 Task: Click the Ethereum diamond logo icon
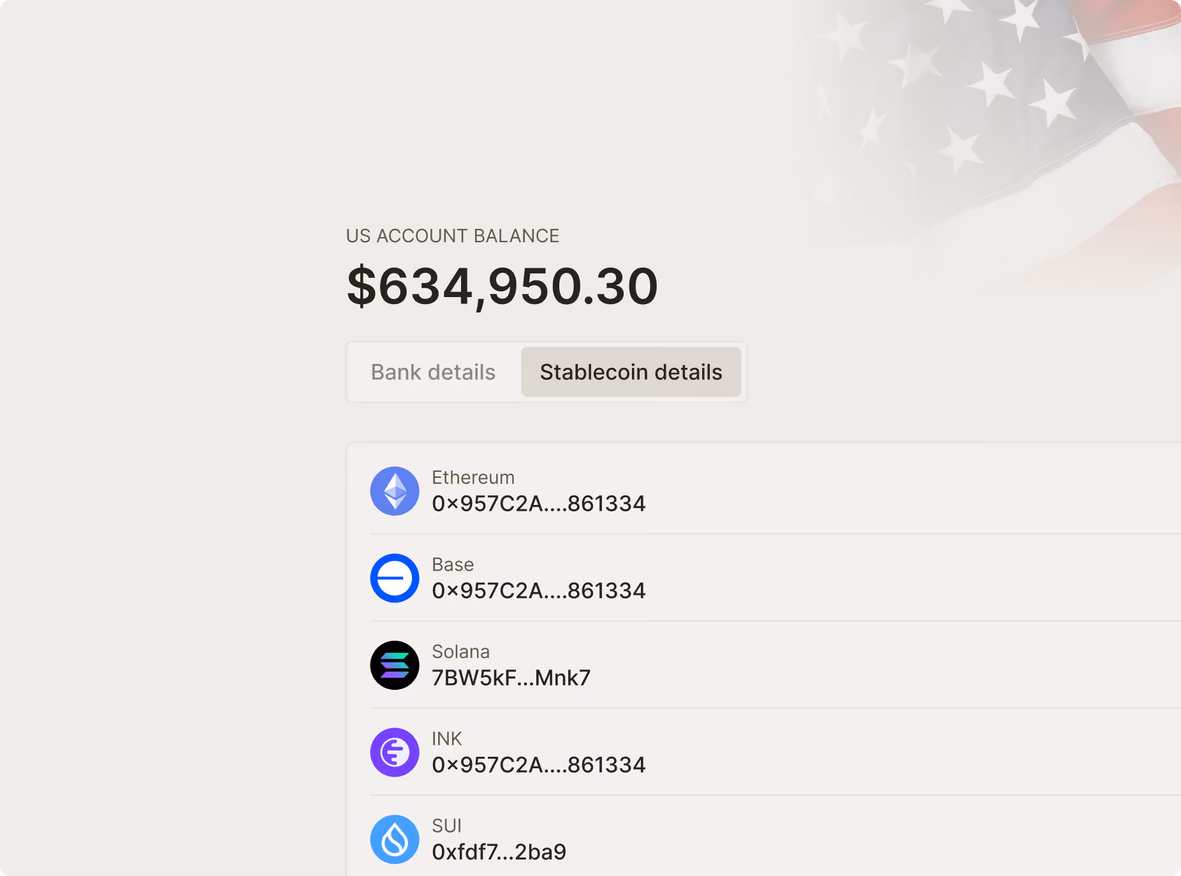[x=395, y=491]
